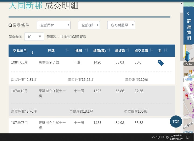Click the 成交單價 column header
Screen dimensions: 194x141
point(141,51)
